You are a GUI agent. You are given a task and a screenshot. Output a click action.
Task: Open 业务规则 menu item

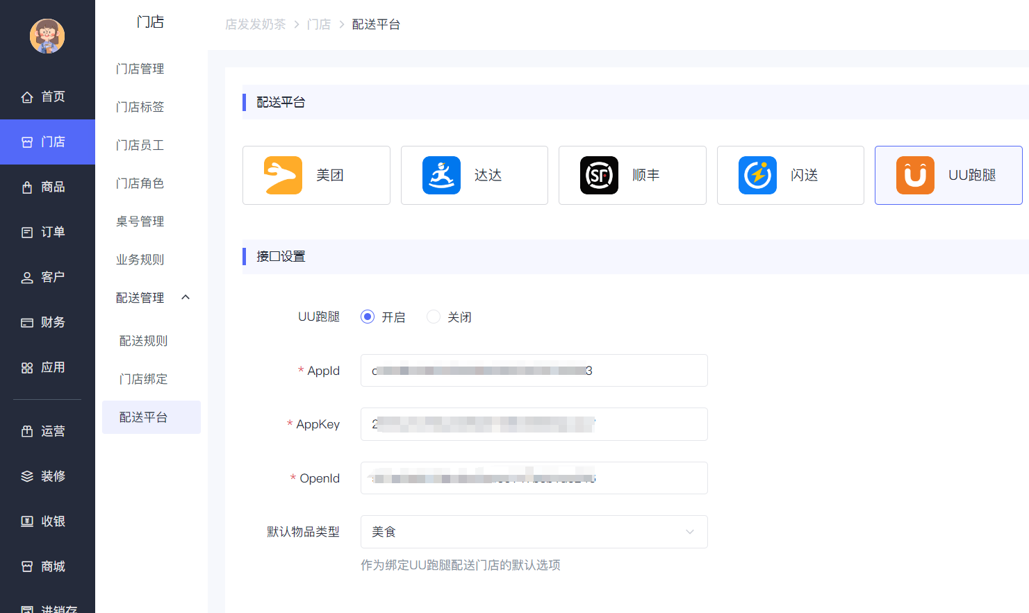pos(140,260)
